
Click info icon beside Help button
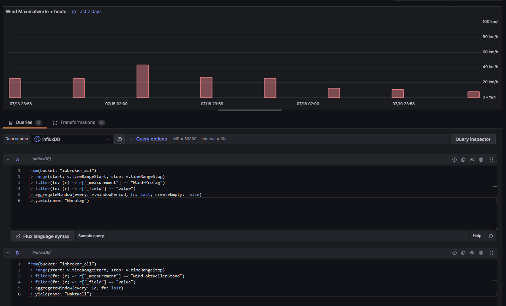click(x=491, y=236)
